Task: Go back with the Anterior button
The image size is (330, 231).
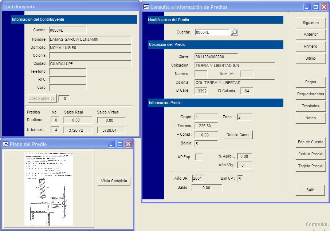Action: (310, 34)
